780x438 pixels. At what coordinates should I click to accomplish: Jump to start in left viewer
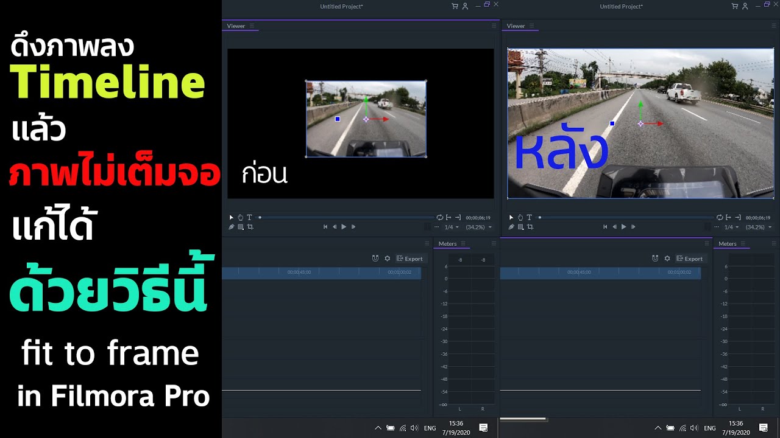pyautogui.click(x=325, y=227)
